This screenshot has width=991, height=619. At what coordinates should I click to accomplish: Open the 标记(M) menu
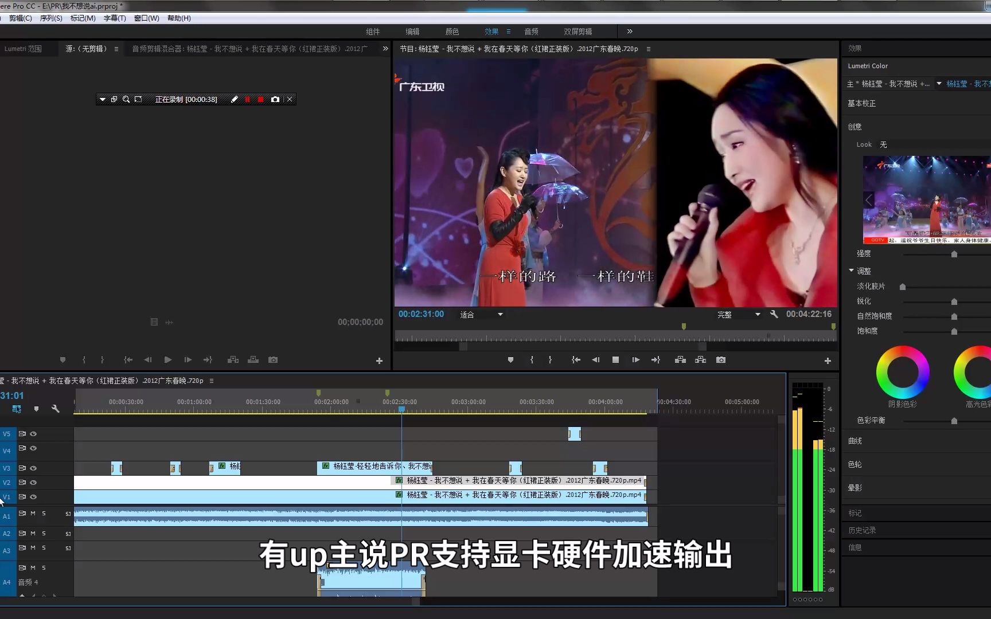pos(83,18)
